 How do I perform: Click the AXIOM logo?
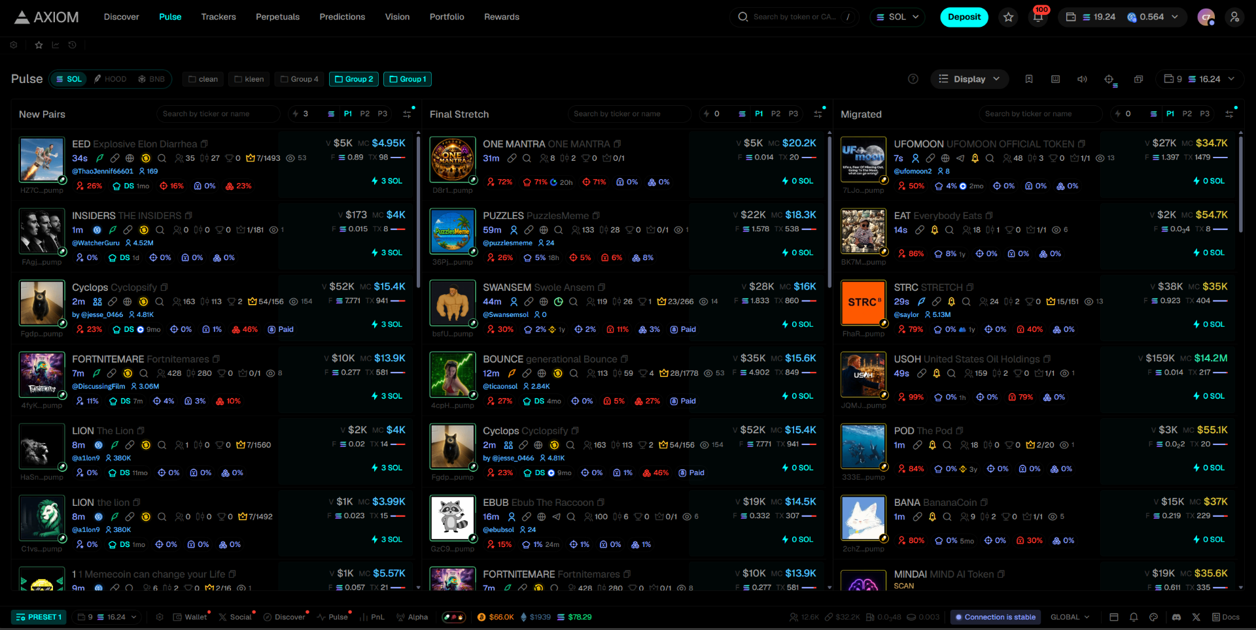point(46,17)
